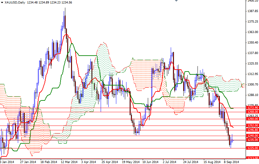Screen dimensions: 259x164
Task: Click 1300.70 on the price scale
Action: 252,85
